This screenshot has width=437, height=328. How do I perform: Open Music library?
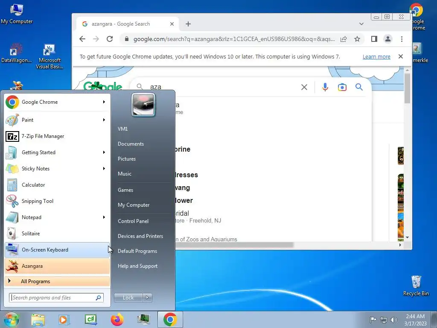[x=125, y=174]
